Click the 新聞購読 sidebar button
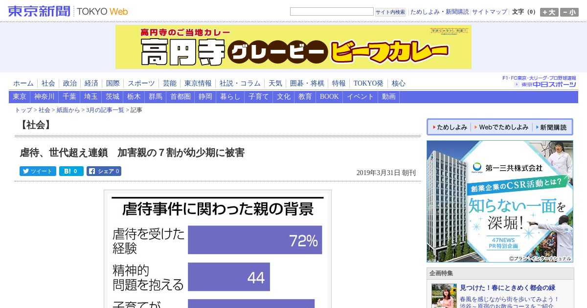The image size is (587, 308). click(552, 127)
